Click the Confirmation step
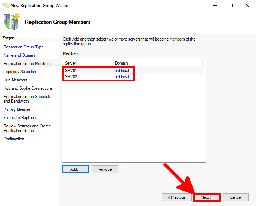 (14, 139)
